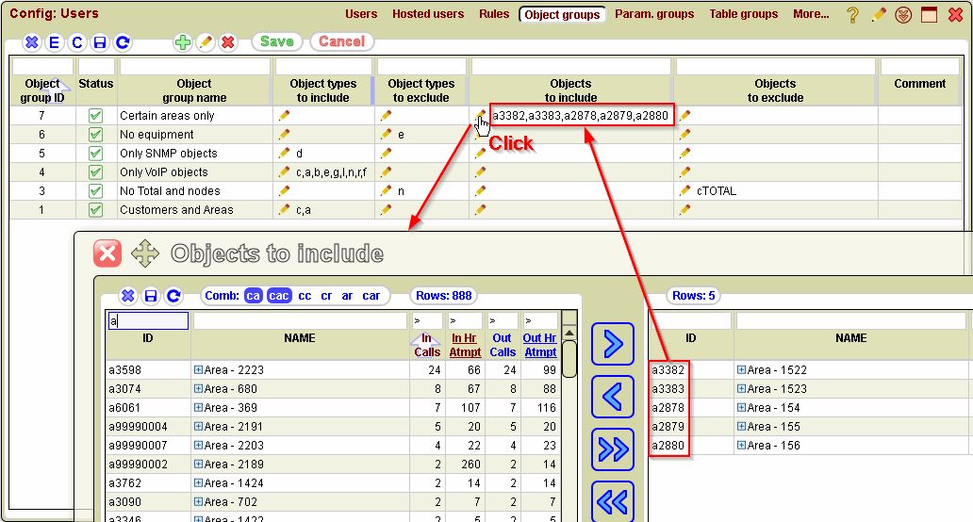Click the round double-chevron icon in header
Image resolution: width=973 pixels, height=522 pixels.
[x=903, y=15]
